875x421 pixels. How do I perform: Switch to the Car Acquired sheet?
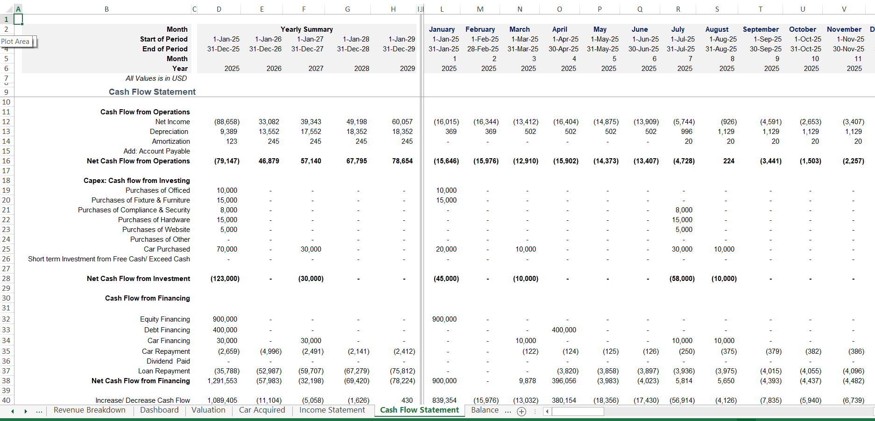coord(262,410)
